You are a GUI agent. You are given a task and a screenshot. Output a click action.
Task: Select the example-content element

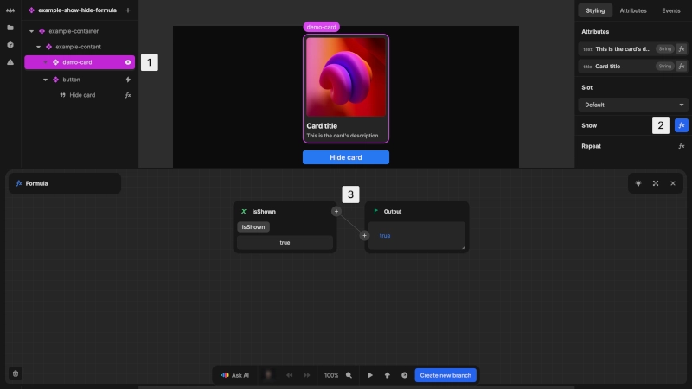78,47
